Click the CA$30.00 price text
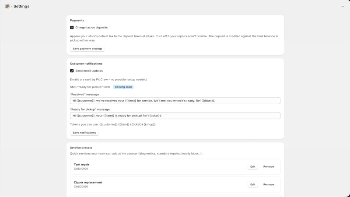 click(81, 186)
